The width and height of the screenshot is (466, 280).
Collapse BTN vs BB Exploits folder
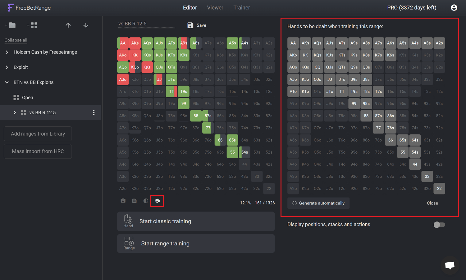pyautogui.click(x=7, y=82)
